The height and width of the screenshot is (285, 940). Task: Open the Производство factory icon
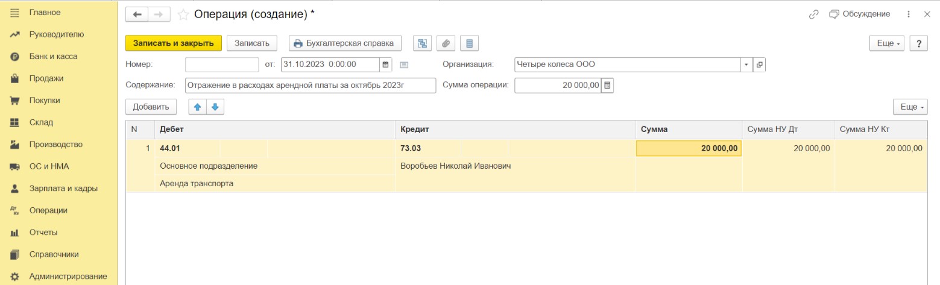click(x=15, y=145)
